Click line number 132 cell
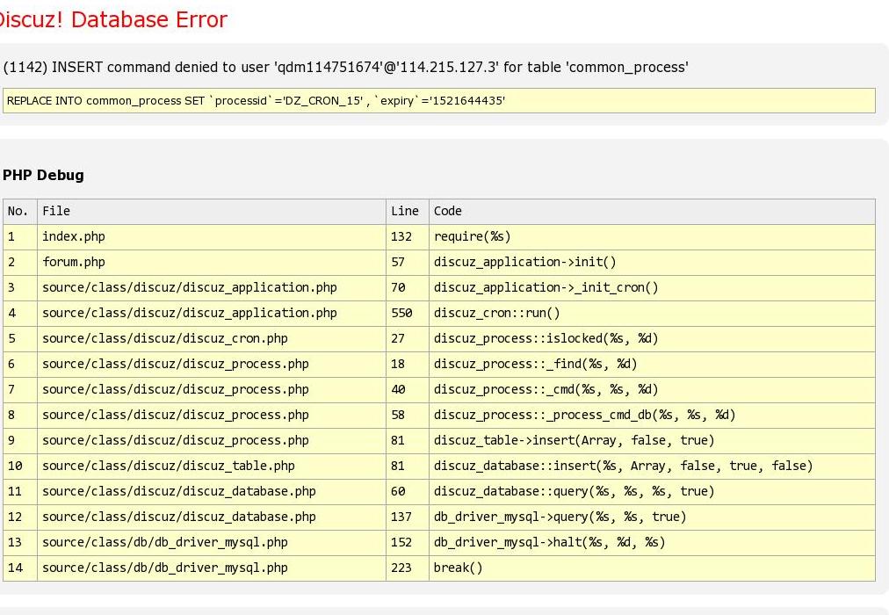Image resolution: width=889 pixels, height=615 pixels. click(407, 237)
